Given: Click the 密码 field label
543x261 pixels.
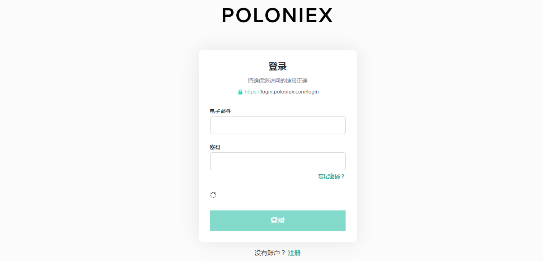Looking at the screenshot, I should 215,147.
